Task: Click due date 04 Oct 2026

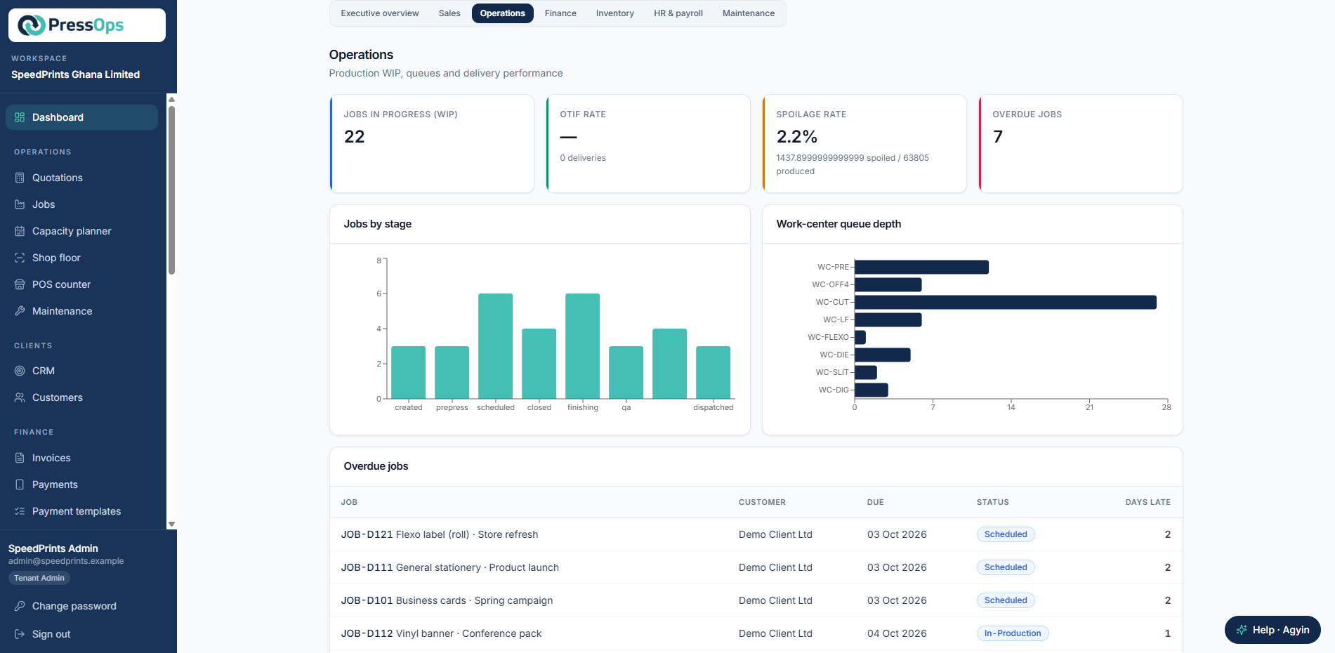Action: 897,633
